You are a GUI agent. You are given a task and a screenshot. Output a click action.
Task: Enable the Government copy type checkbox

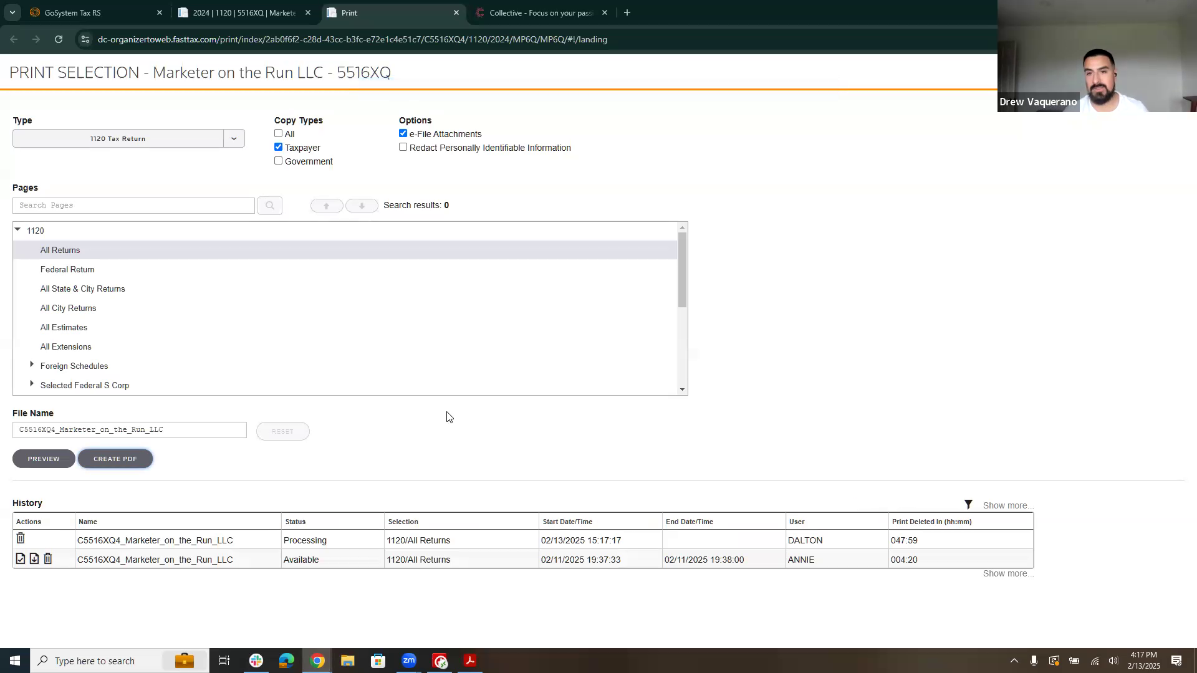click(x=279, y=161)
